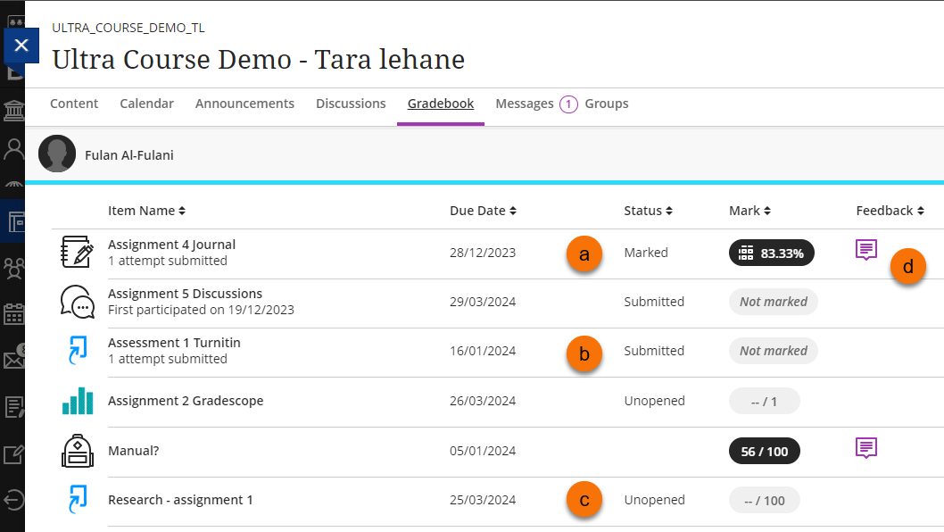Click the icon beside Research - assignment 1
Viewport: 944px width, 532px height.
(x=78, y=500)
